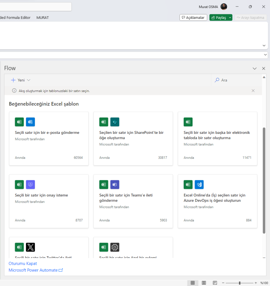The height and width of the screenshot is (286, 270).
Task: Expand the formula bar chevron
Action: click(265, 55)
